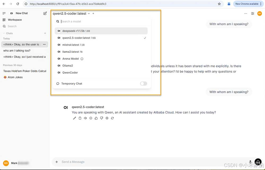Click the info icon next to Arena Model
This screenshot has height=170, width=265.
click(82, 59)
